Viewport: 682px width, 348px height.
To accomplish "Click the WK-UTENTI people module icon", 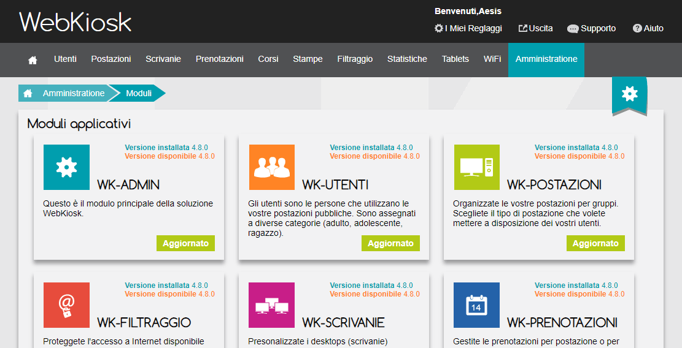I will click(x=272, y=167).
